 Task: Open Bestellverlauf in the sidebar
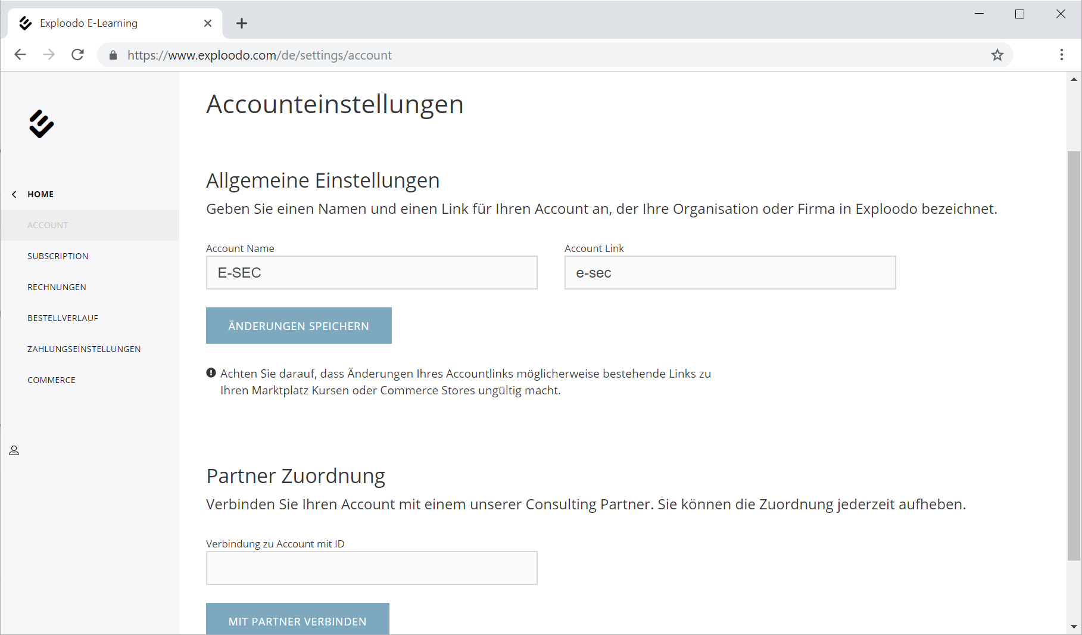click(x=63, y=318)
